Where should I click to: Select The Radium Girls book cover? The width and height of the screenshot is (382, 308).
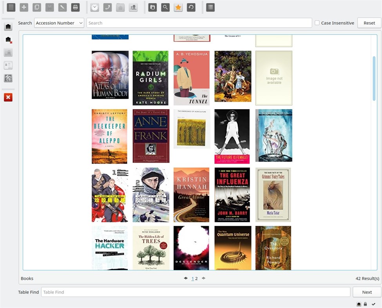coord(150,77)
